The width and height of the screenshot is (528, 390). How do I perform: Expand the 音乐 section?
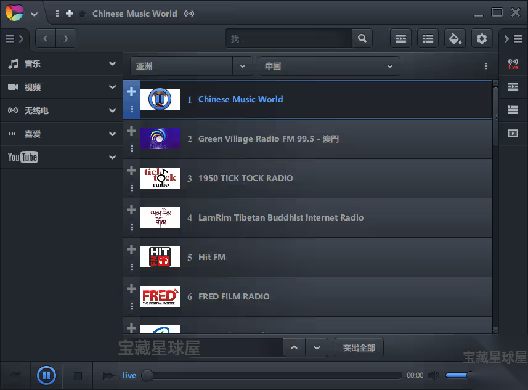pos(62,63)
